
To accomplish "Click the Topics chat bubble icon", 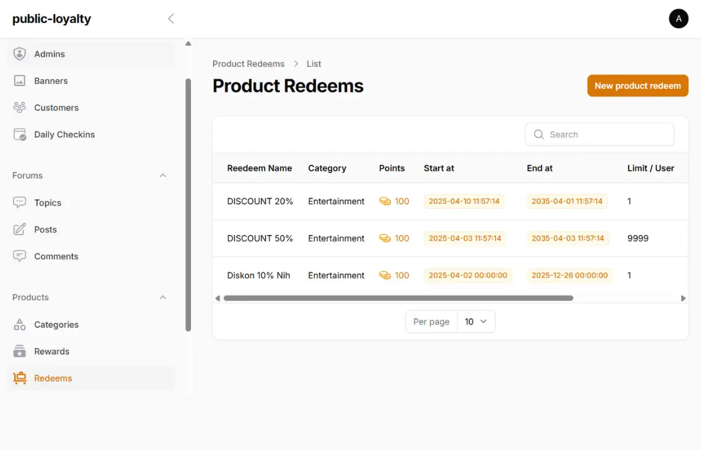I will (20, 202).
